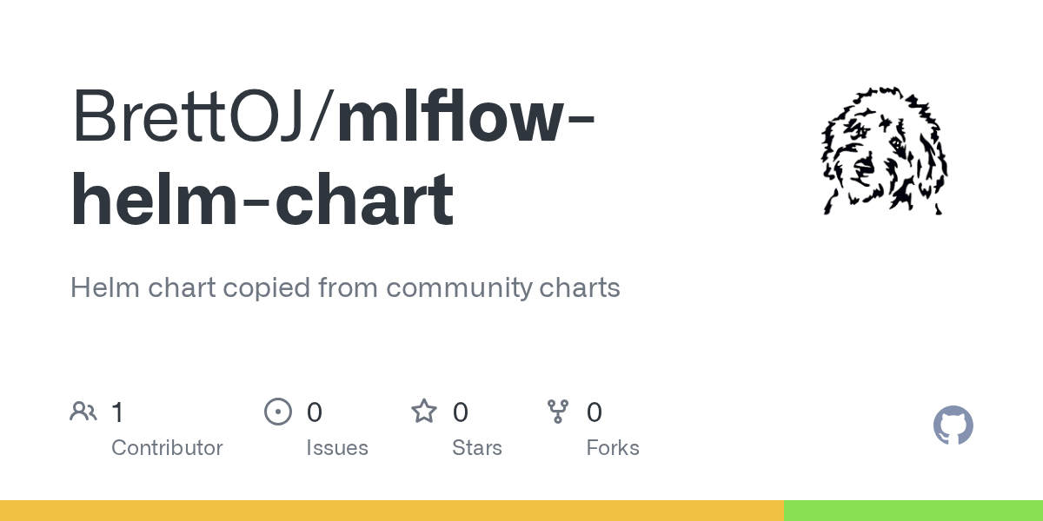The height and width of the screenshot is (521, 1043).
Task: Click the issues circle icon
Action: [277, 412]
